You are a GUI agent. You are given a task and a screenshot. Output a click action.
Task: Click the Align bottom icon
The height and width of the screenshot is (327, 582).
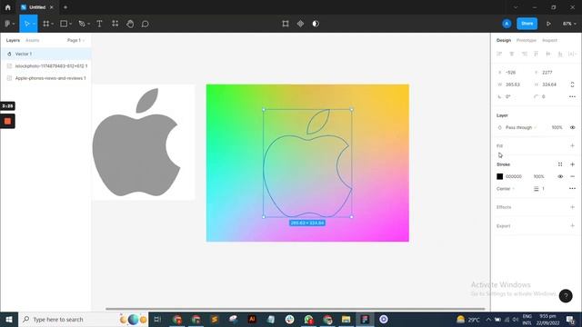(560, 54)
